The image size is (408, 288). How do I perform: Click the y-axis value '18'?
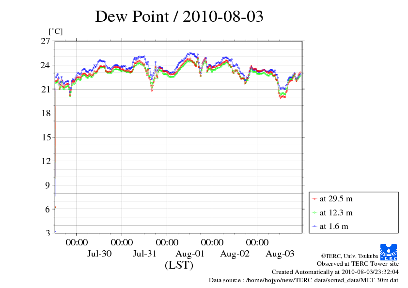tap(46, 113)
